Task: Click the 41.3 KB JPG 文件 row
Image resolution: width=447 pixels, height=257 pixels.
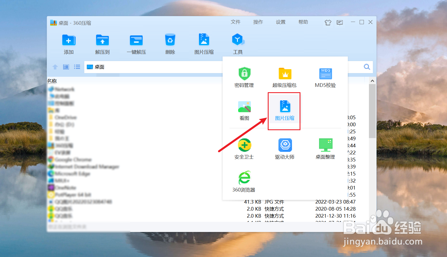Action: point(202,202)
